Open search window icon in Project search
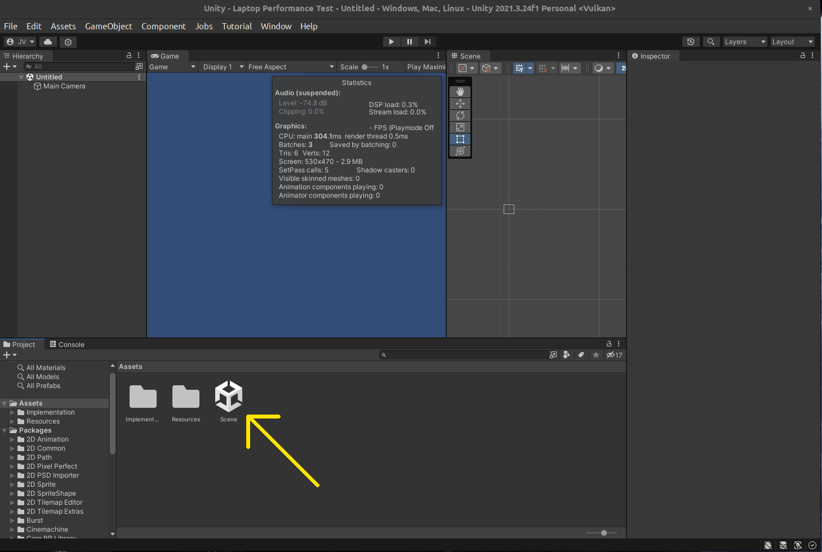The width and height of the screenshot is (822, 552). (553, 355)
